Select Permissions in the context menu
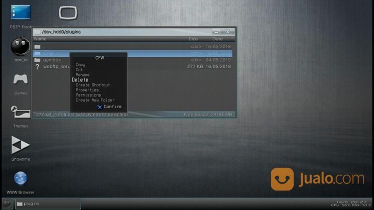Image resolution: width=374 pixels, height=210 pixels. pyautogui.click(x=88, y=95)
